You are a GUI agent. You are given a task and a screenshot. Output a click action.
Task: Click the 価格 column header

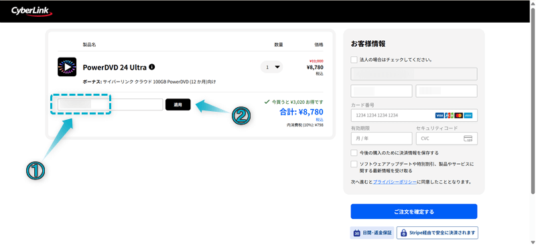[x=319, y=45]
